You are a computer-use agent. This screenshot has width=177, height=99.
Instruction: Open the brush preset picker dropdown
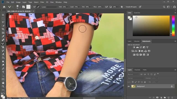pos(20,7)
